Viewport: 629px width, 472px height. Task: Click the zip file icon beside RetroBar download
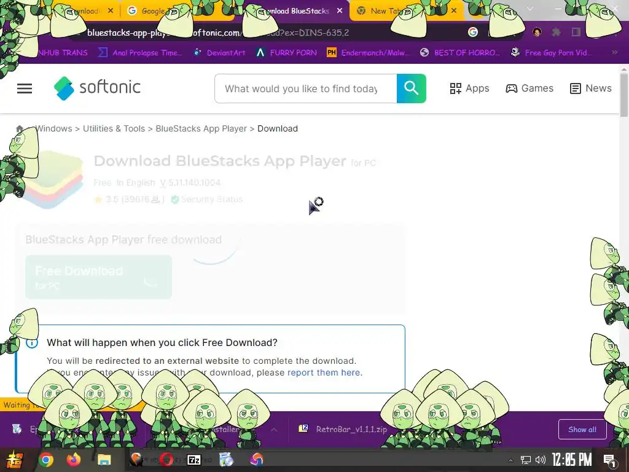(303, 428)
